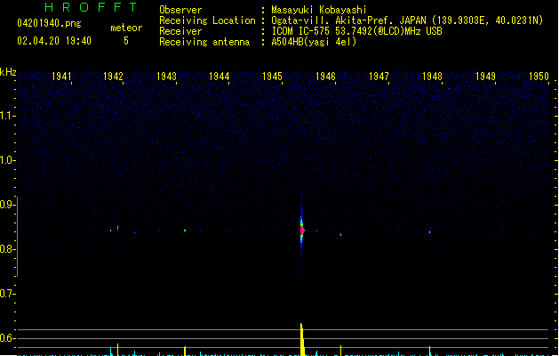
Task: Click the 1942 time axis label
Action: pyautogui.click(x=113, y=77)
